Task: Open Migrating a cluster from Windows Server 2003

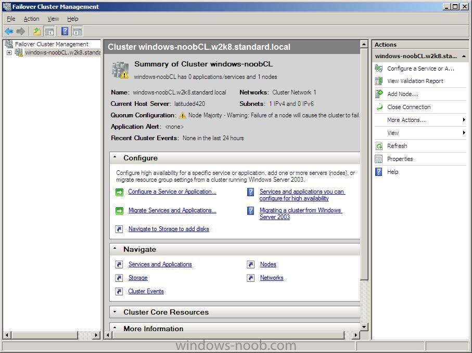Action: pos(301,213)
